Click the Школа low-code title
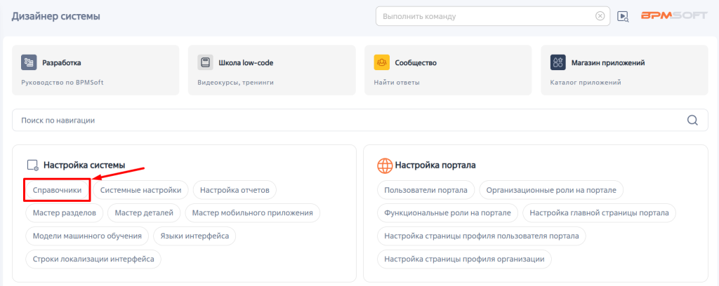The height and width of the screenshot is (286, 719). click(246, 62)
